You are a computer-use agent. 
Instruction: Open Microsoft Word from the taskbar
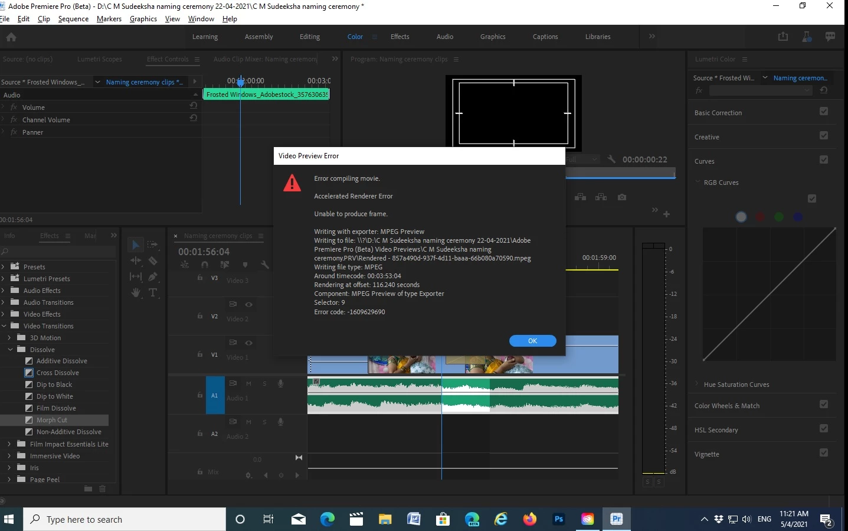click(414, 519)
